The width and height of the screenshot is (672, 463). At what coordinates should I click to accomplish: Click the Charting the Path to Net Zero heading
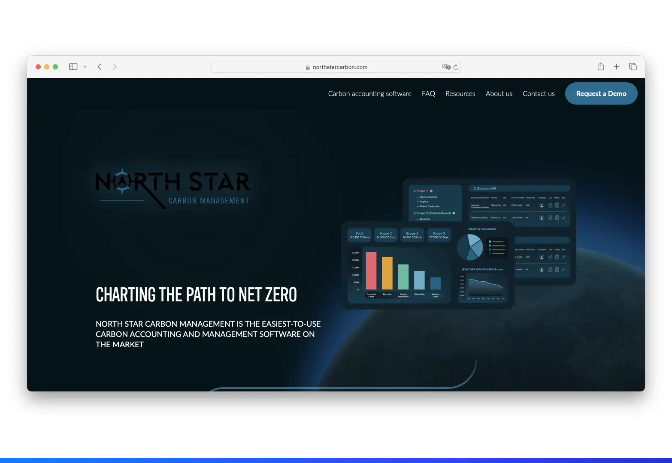[196, 295]
